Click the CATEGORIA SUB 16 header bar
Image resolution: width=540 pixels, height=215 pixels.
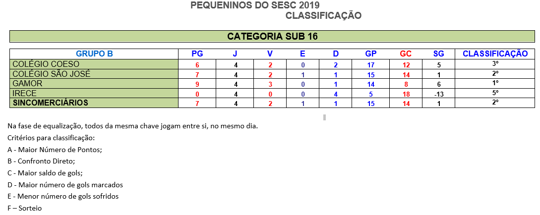[272, 37]
